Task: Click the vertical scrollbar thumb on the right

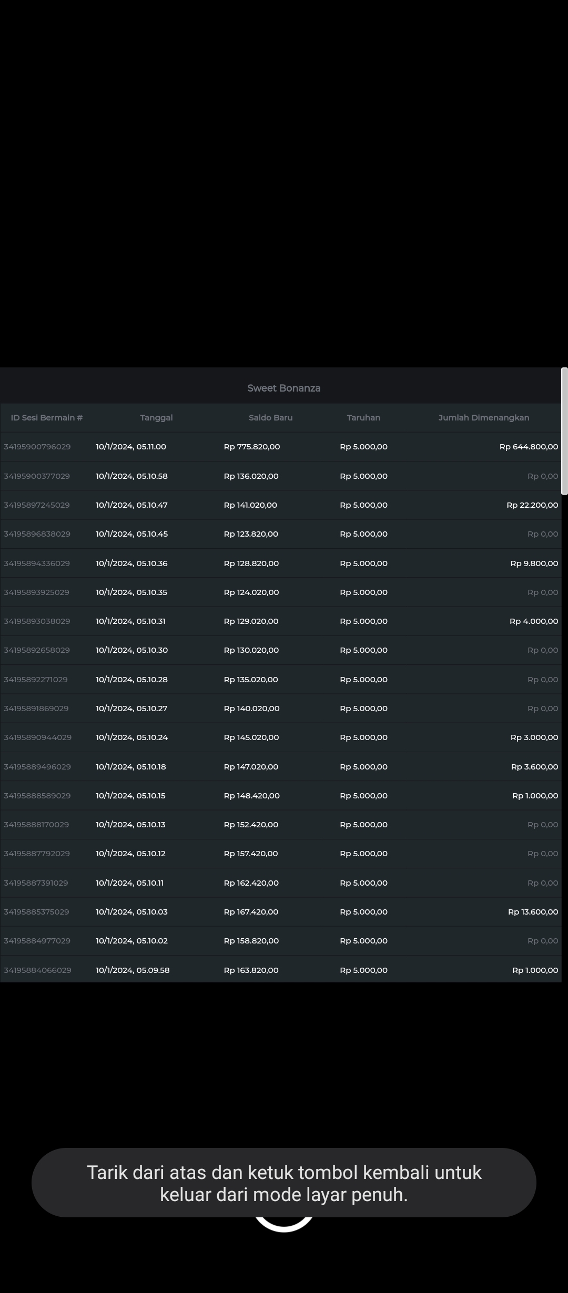Action: 564,431
